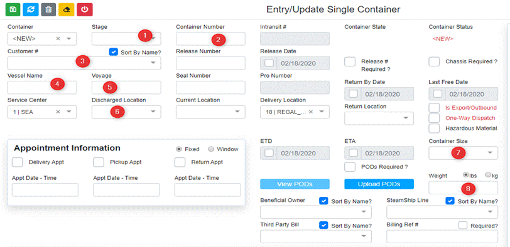
Task: Click the Upload PODs button
Action: (x=379, y=184)
